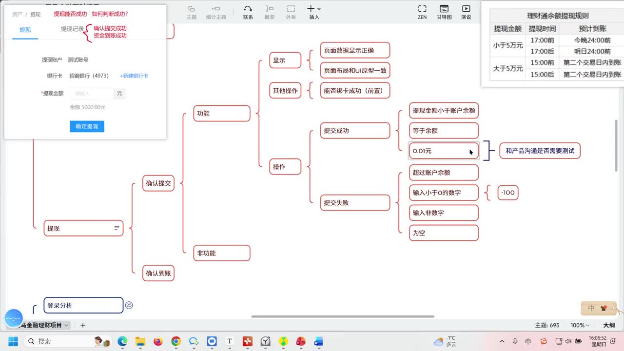Open the zoom 100% dropdown
Screen dimensions: 624x351
580,325
